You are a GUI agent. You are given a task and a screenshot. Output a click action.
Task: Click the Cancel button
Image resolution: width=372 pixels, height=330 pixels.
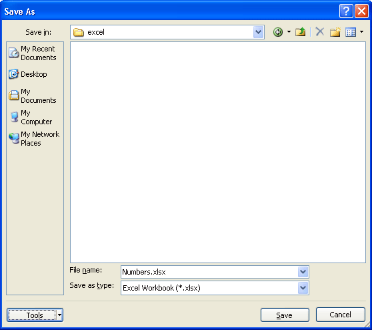click(x=340, y=315)
